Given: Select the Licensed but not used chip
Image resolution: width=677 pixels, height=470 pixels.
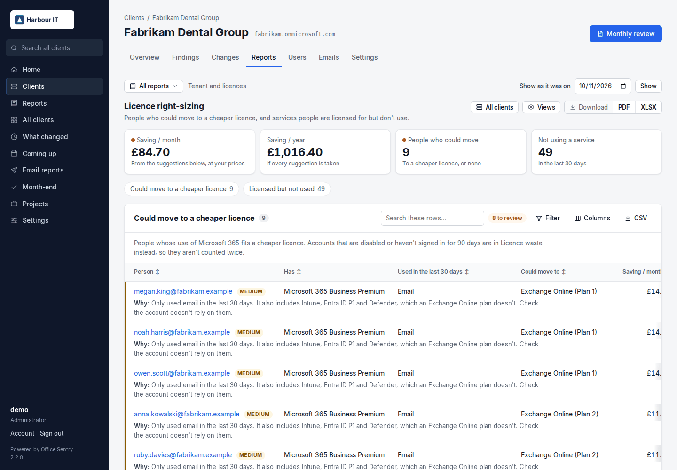Looking at the screenshot, I should click(x=287, y=189).
